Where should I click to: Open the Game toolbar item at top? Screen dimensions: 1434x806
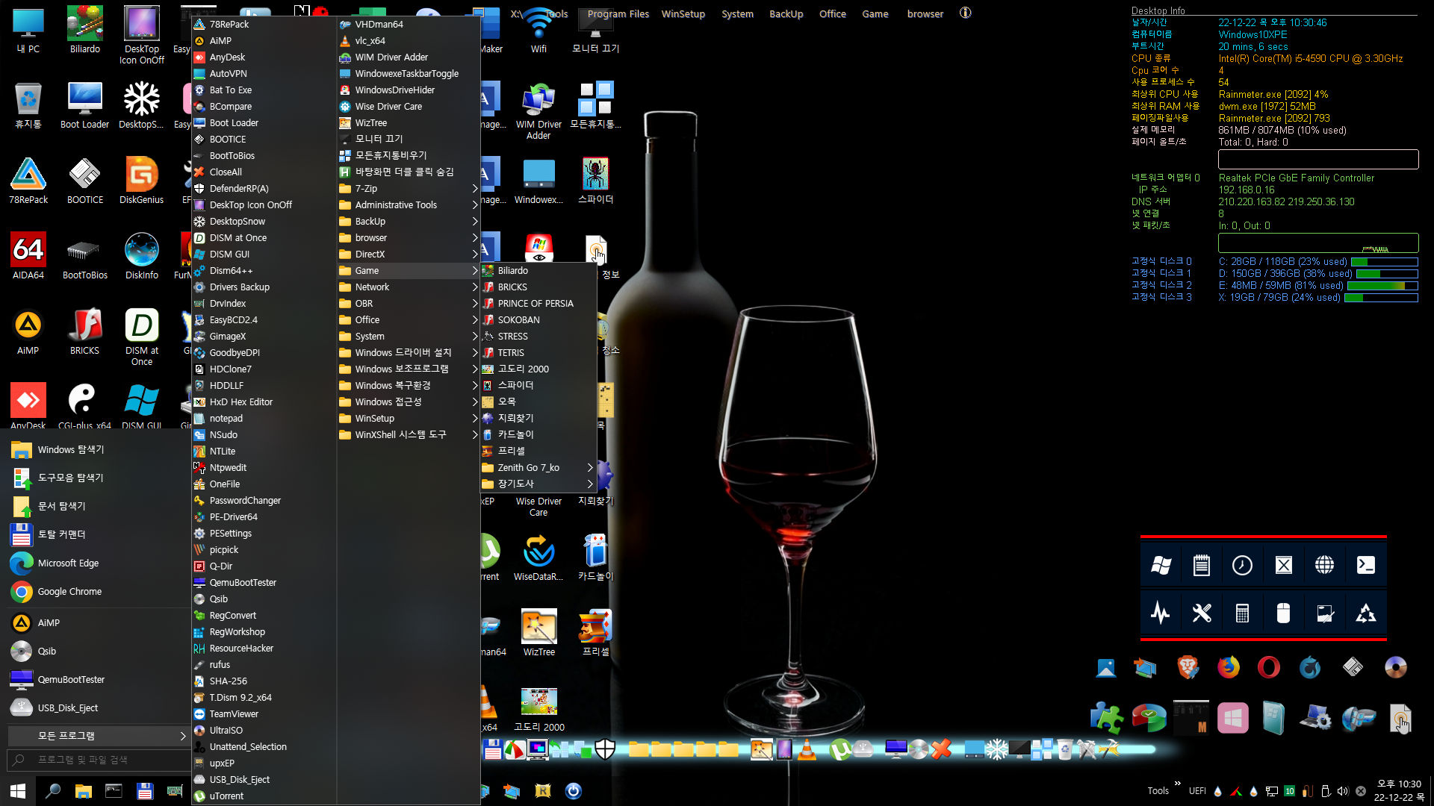point(875,13)
